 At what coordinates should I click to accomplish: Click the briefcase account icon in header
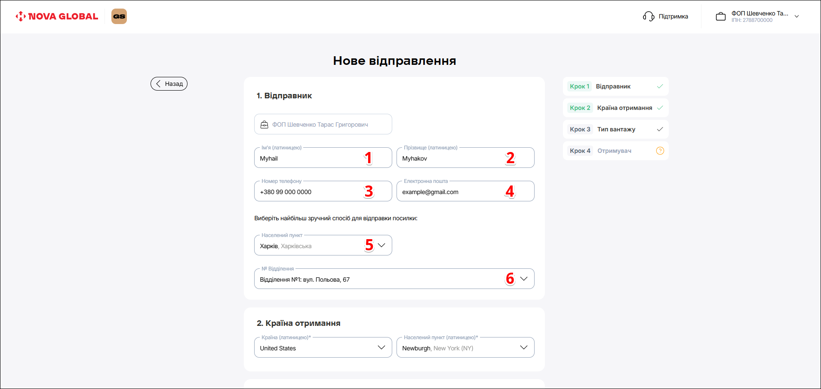(720, 17)
